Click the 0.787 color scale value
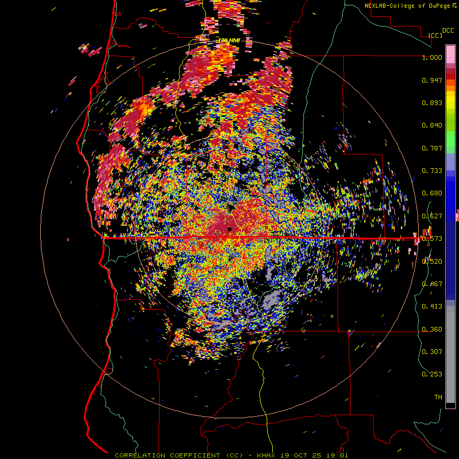The width and height of the screenshot is (459, 459). pyautogui.click(x=432, y=148)
